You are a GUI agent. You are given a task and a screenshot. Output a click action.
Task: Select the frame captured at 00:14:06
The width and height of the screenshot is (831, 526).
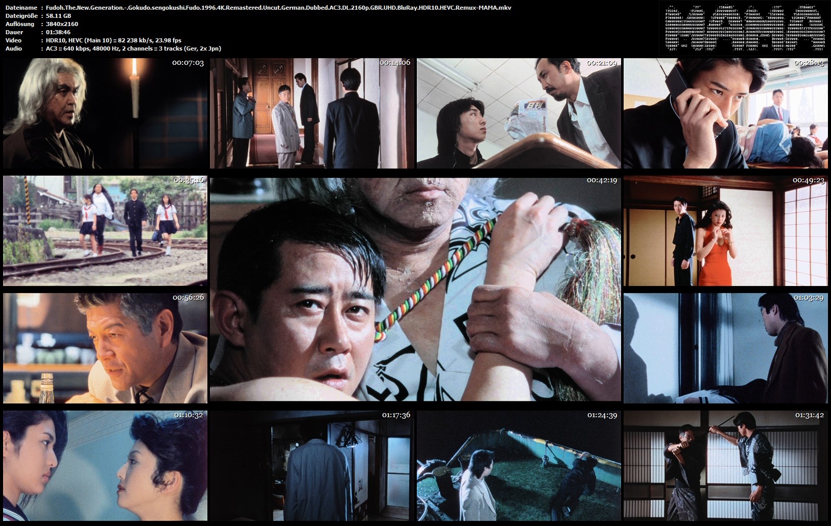(x=312, y=113)
